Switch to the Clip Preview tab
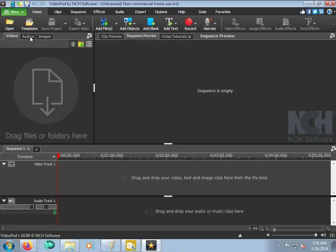 (x=112, y=36)
